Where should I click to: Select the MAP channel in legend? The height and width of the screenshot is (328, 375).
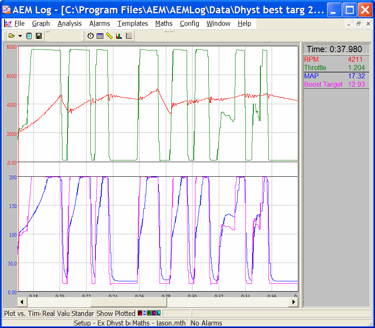(336, 76)
